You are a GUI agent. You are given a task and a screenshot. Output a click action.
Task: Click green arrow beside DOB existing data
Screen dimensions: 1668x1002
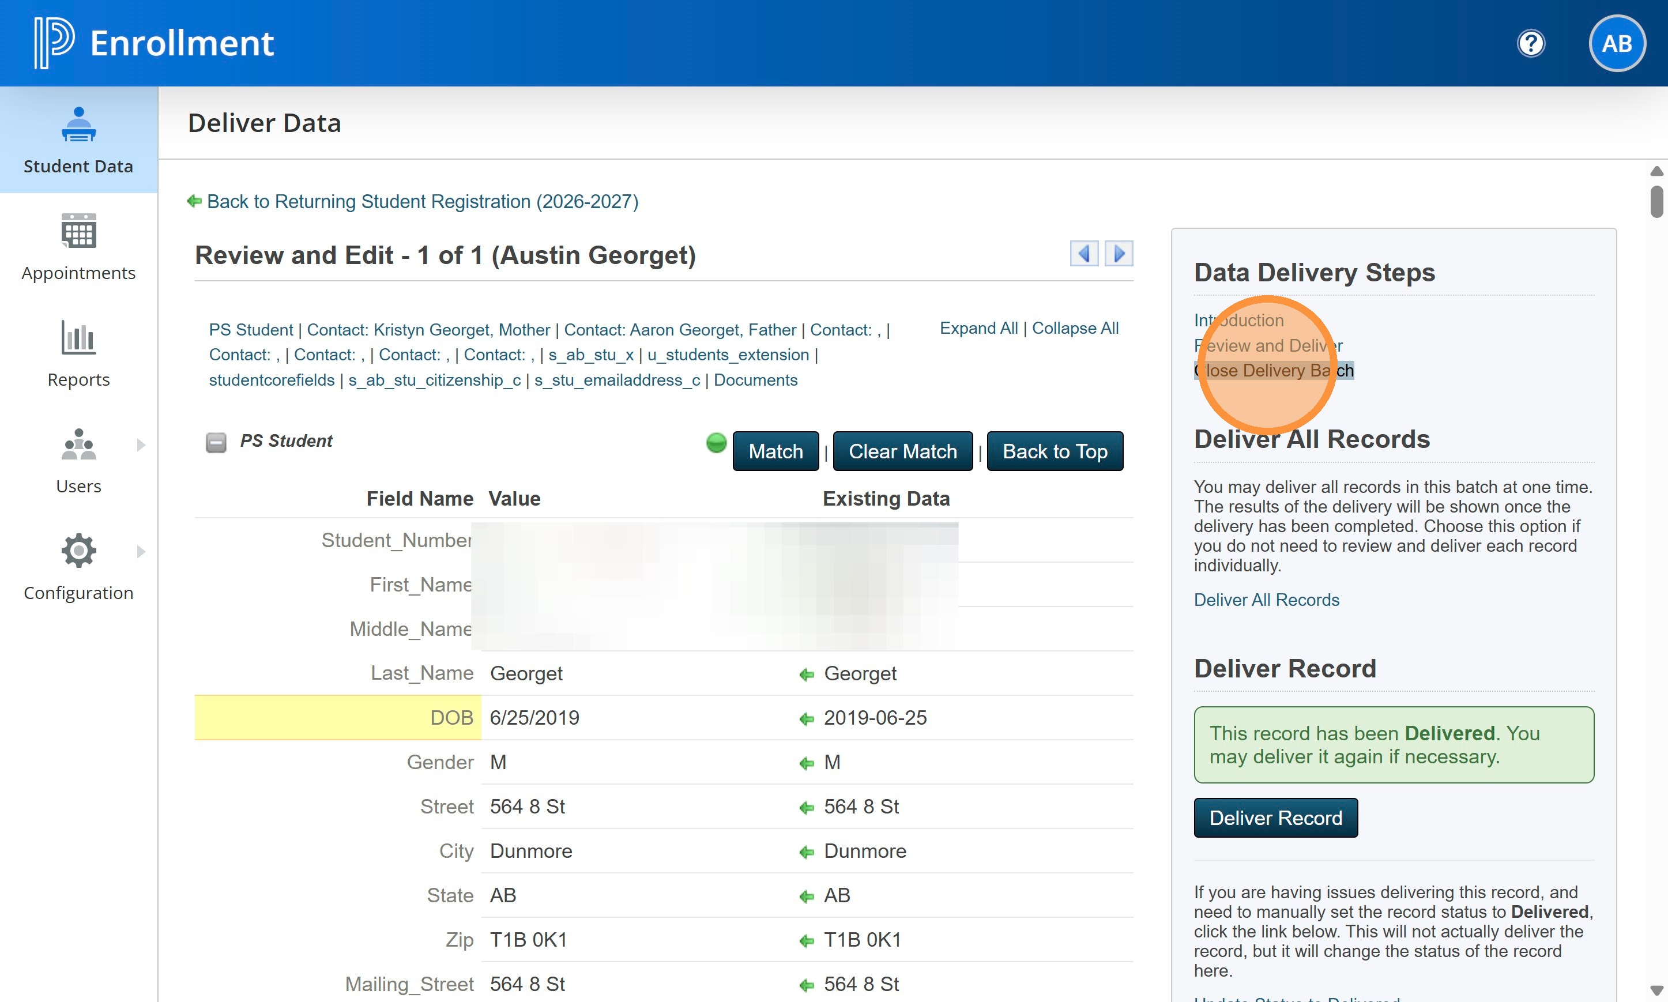806,718
